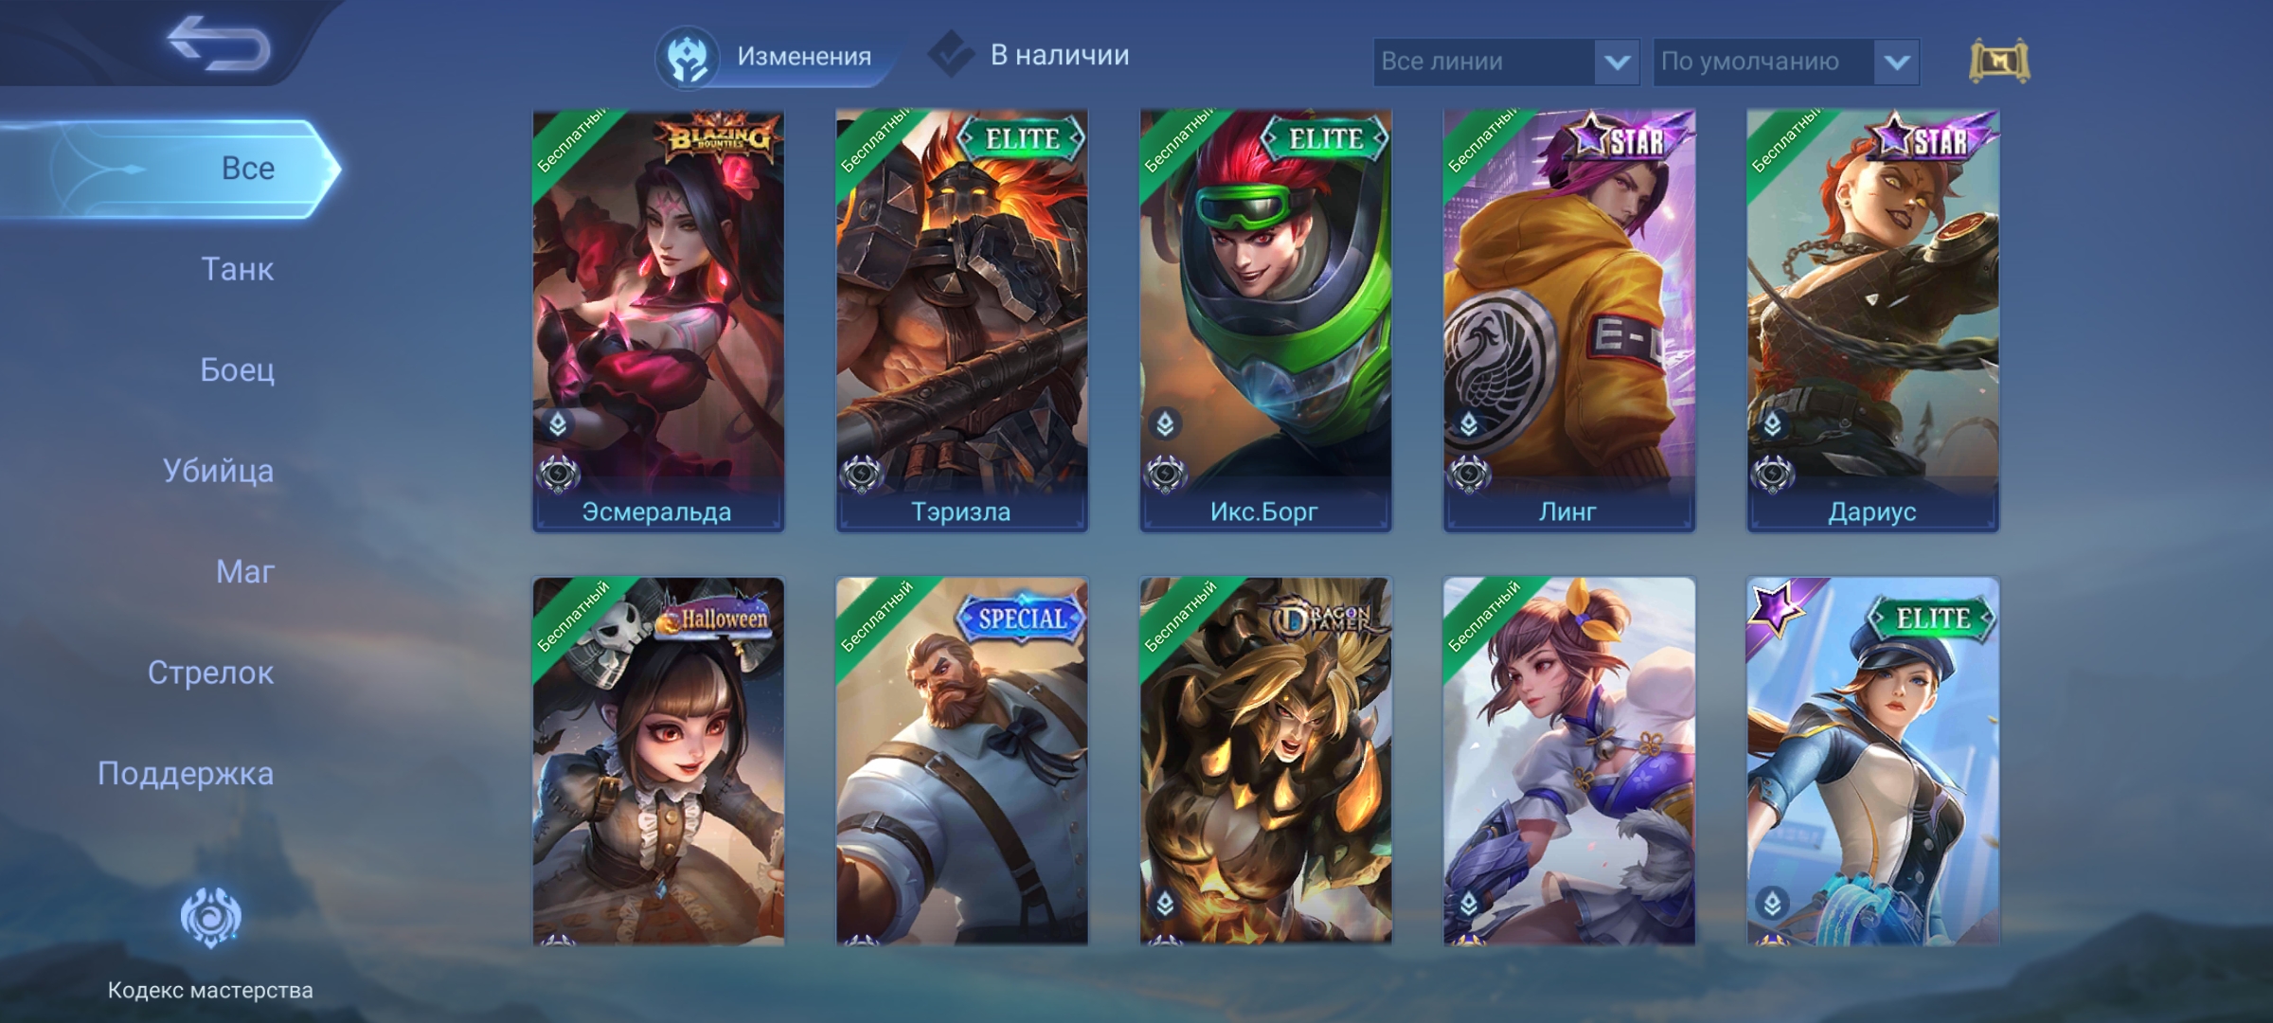Open the Halloween skin hero card
Image resolution: width=2273 pixels, height=1023 pixels.
[658, 761]
